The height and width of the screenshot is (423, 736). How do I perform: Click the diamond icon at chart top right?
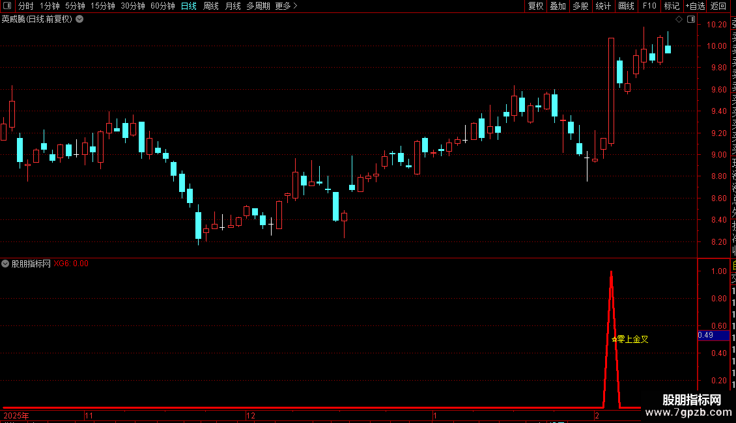point(679,20)
